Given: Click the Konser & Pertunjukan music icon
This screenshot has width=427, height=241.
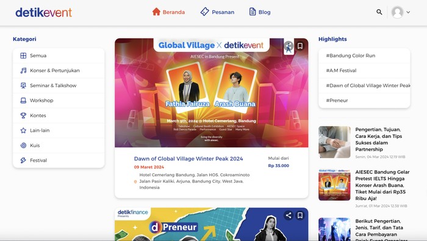Looking at the screenshot, I should 23,71.
